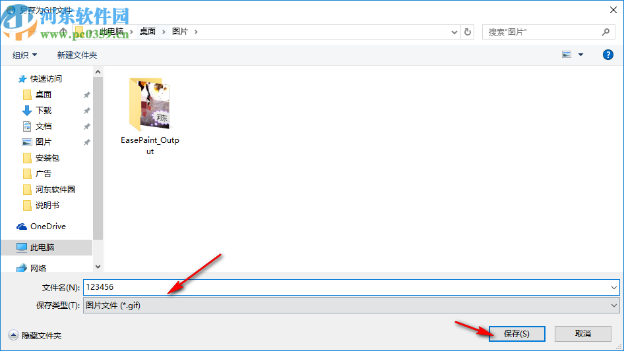Select 图片 in the navigation pane
624x351 pixels.
(44, 142)
